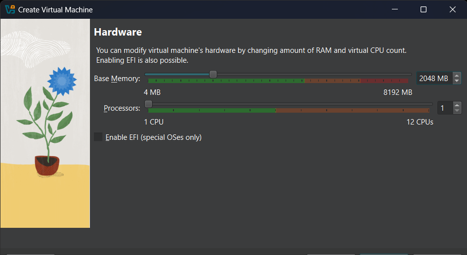This screenshot has height=255, width=467.
Task: Increase Base Memory with the up arrow
Action: point(457,76)
